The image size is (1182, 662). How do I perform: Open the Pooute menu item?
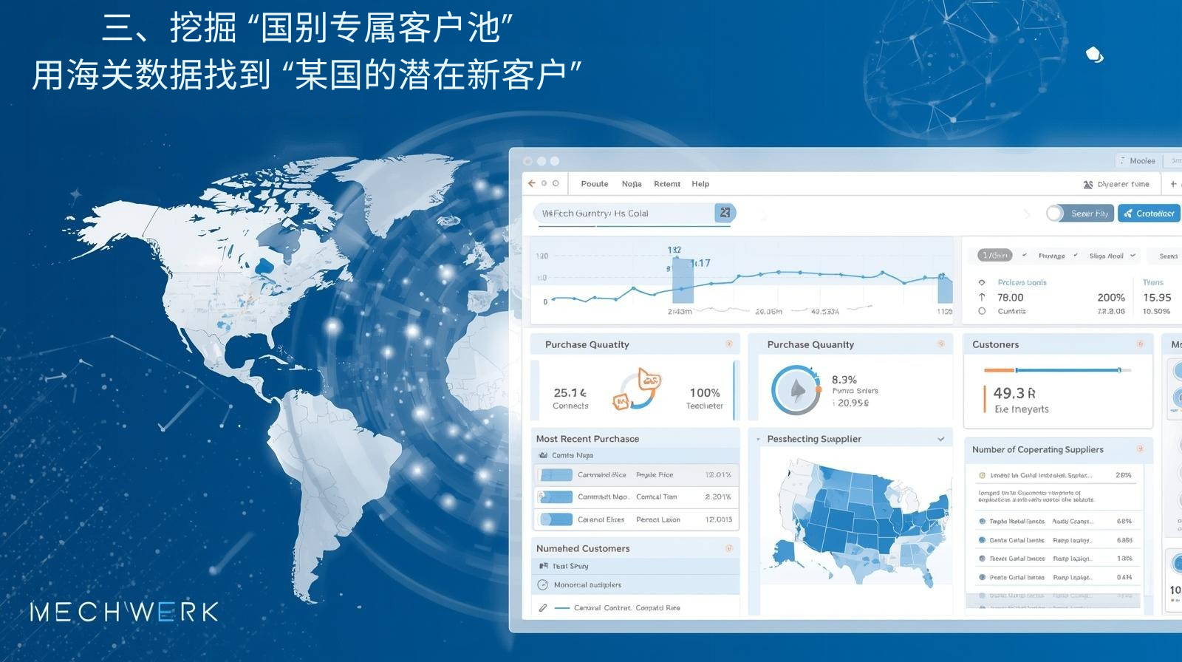pyautogui.click(x=594, y=184)
